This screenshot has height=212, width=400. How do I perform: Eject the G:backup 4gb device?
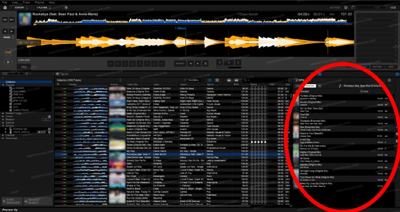click(49, 129)
